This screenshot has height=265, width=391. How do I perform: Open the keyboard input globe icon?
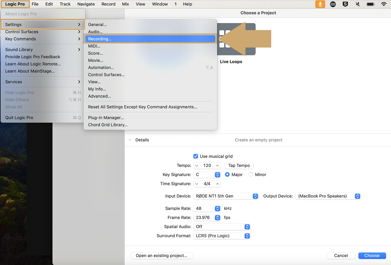pyautogui.click(x=333, y=4)
